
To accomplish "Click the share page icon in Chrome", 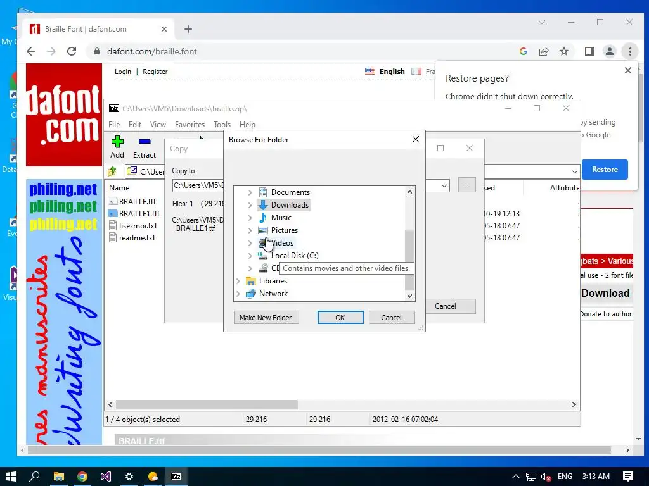I will [x=543, y=51].
